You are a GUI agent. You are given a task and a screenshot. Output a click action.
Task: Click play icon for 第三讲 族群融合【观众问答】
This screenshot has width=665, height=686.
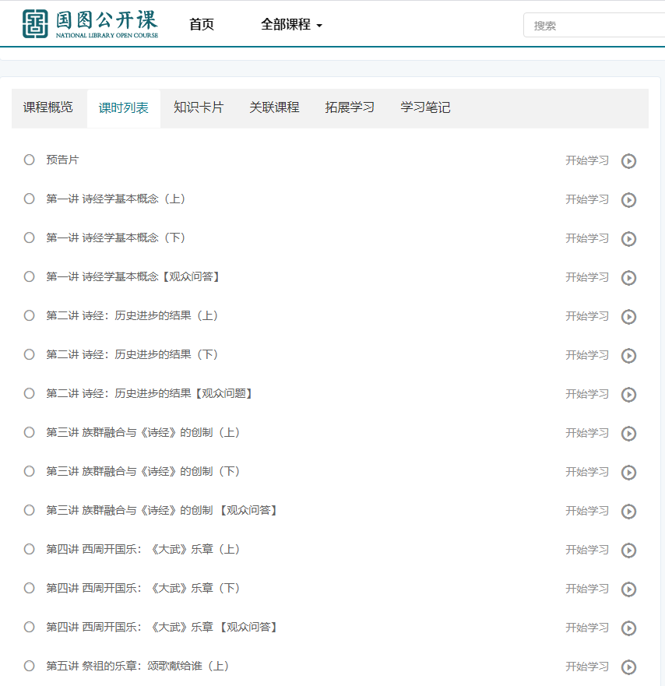click(628, 512)
